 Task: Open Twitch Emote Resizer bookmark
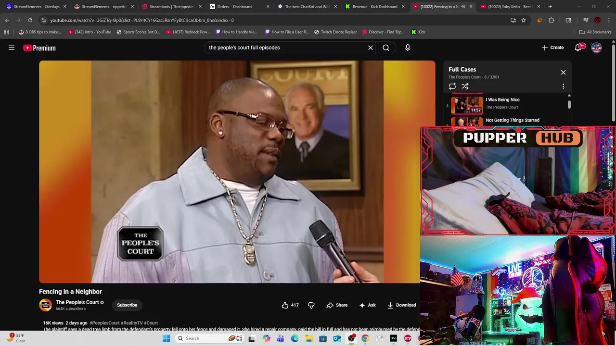[x=335, y=32]
